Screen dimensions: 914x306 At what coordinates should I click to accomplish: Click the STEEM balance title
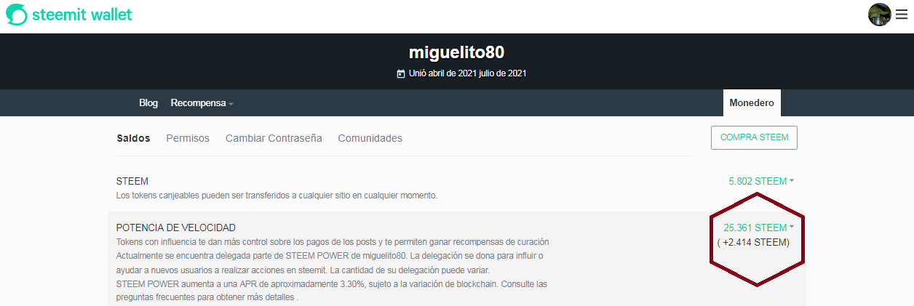132,181
